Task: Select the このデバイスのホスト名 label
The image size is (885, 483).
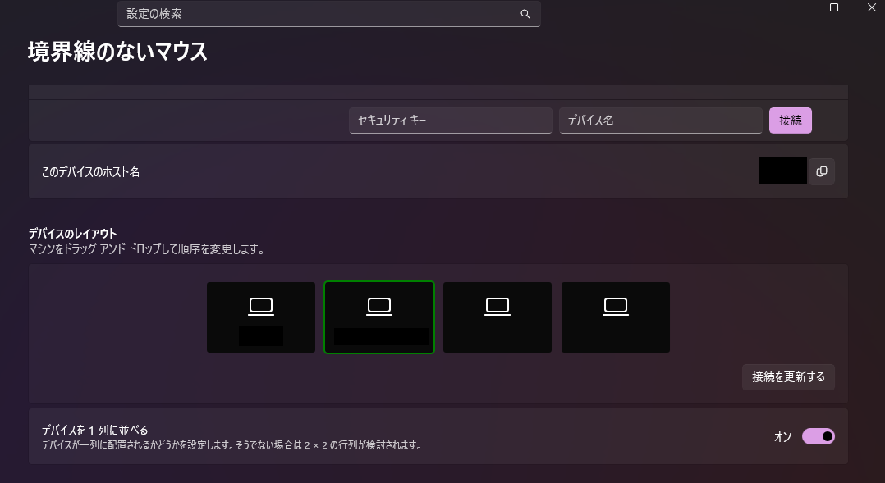Action: (90, 172)
